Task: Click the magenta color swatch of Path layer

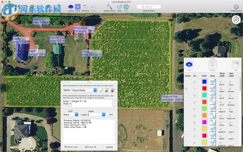Action: [204, 122]
